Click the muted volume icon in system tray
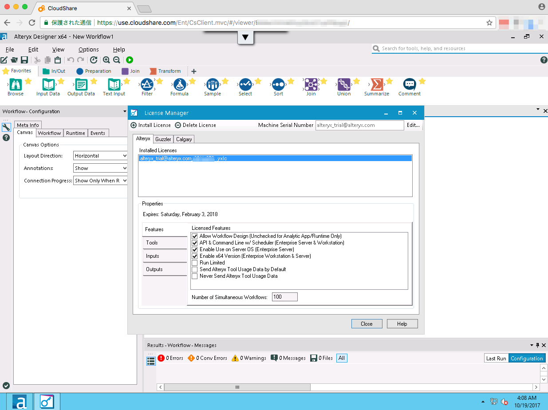Viewport: 548px width, 410px height. click(x=505, y=402)
